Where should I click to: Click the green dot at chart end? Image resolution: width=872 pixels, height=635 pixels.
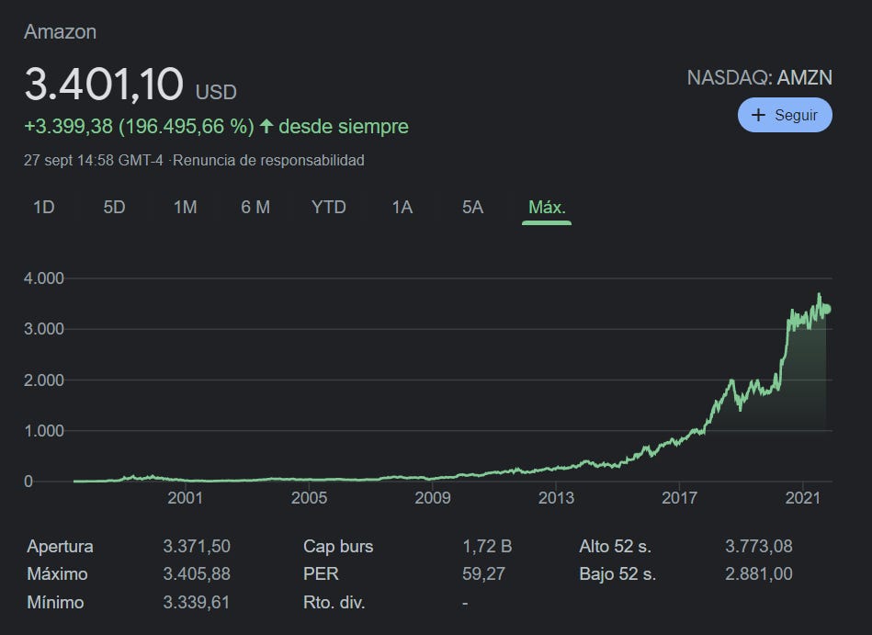(x=826, y=309)
